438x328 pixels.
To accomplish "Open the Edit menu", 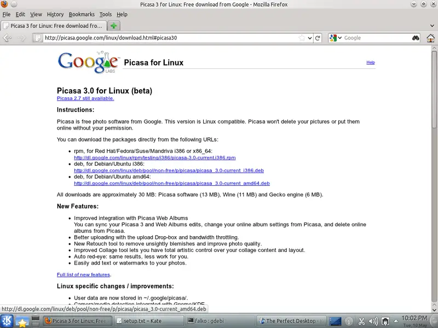I will (20, 15).
